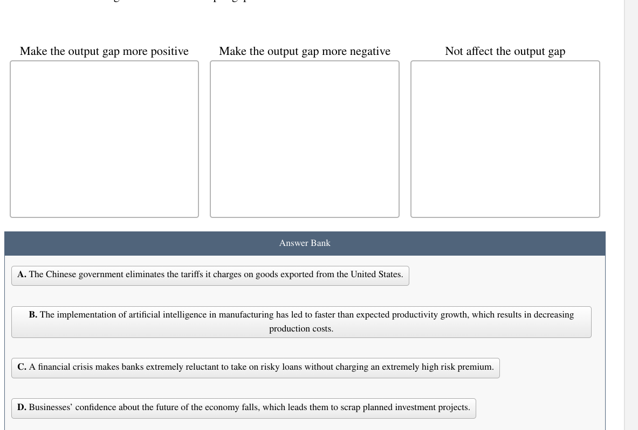Viewport: 638px width, 430px height.
Task: Click the bold letter B label
Action: click(x=33, y=315)
